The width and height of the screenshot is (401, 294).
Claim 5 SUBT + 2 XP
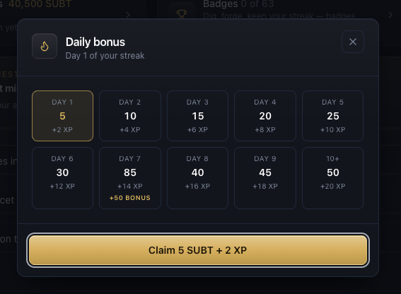point(198,250)
